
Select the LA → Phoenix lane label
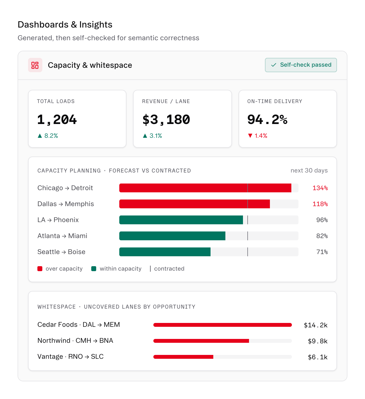(x=58, y=220)
